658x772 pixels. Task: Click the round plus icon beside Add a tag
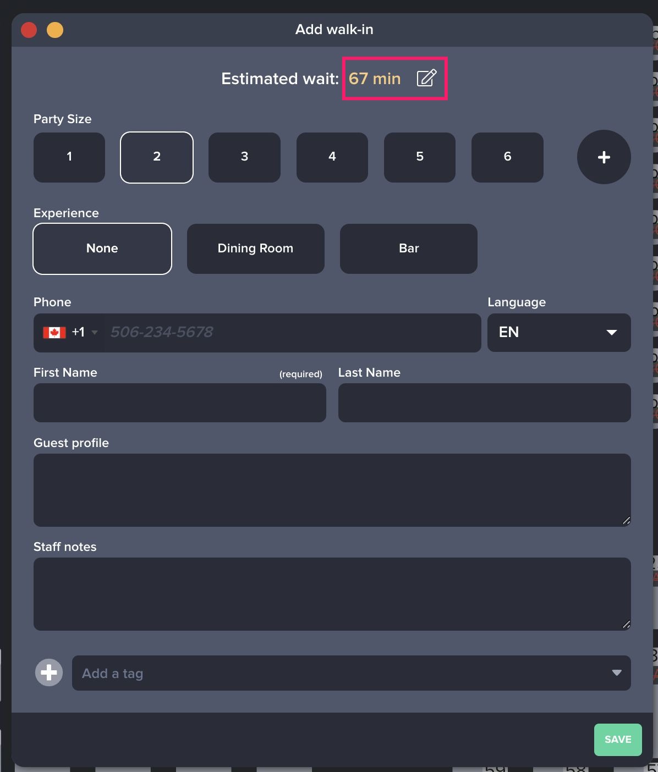coord(49,672)
